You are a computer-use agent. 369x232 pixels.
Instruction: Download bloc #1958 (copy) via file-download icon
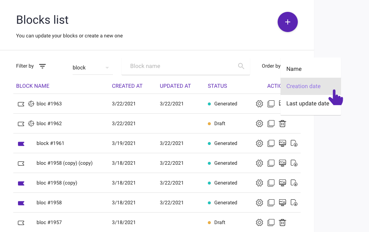click(x=294, y=183)
